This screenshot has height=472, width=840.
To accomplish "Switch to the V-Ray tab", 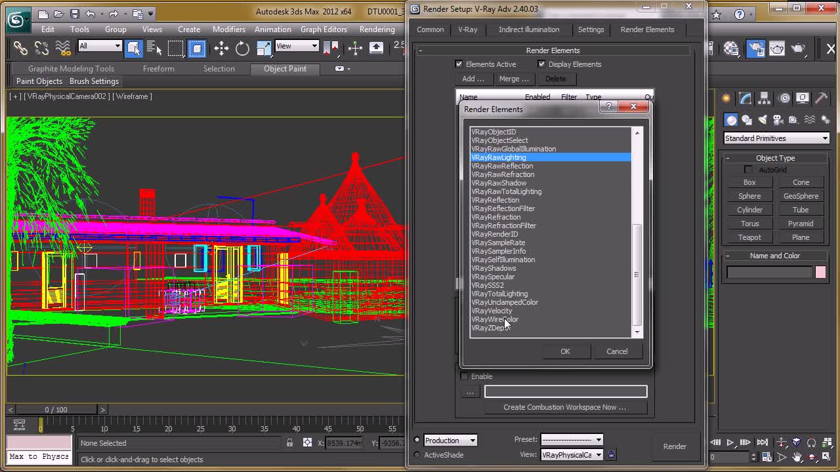I will click(x=468, y=29).
